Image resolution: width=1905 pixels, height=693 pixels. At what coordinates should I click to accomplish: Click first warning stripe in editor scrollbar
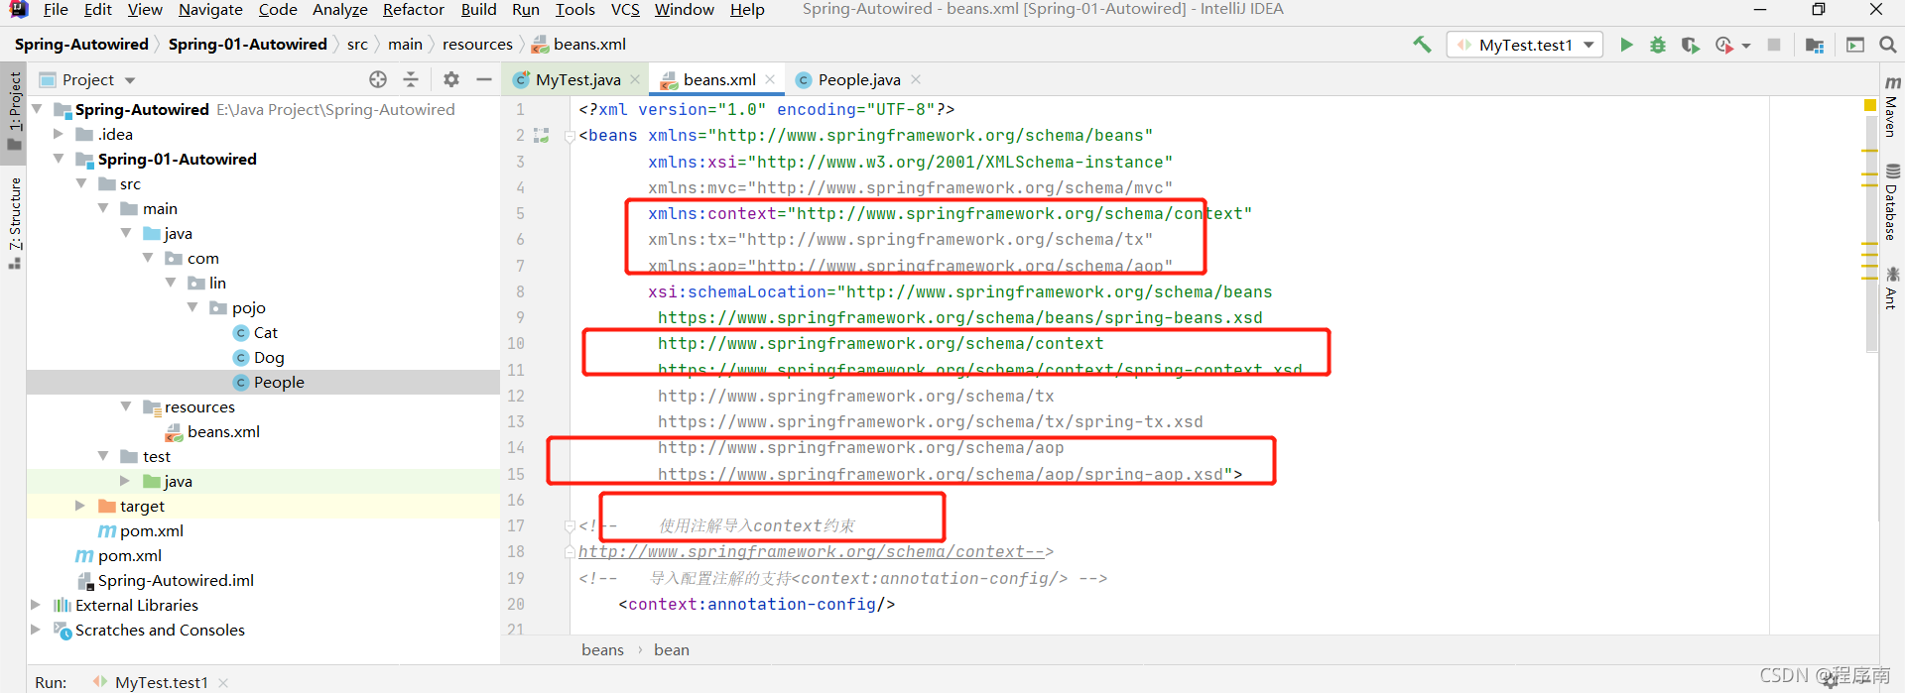click(x=1870, y=151)
